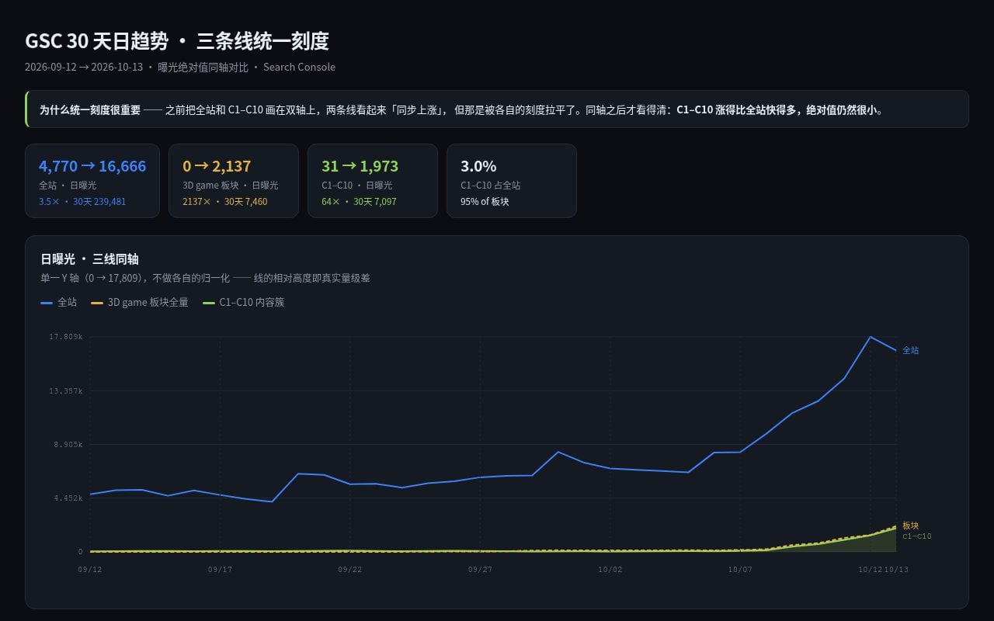Click the "3.0%" share value
Image resolution: width=994 pixels, height=621 pixels.
478,166
